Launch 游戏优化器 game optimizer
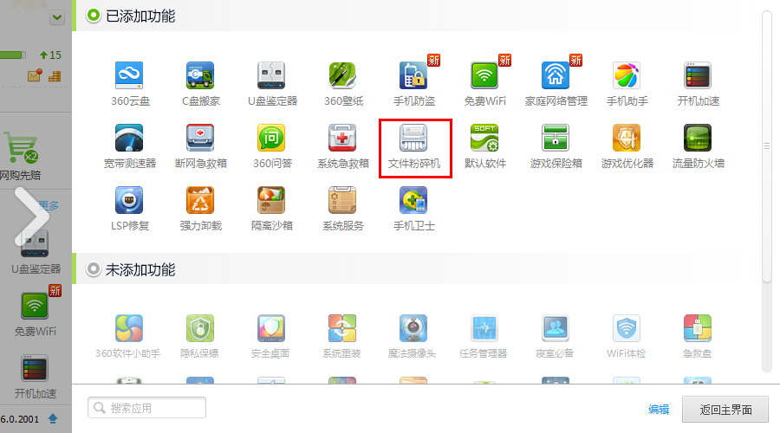780x433 pixels. [x=627, y=146]
